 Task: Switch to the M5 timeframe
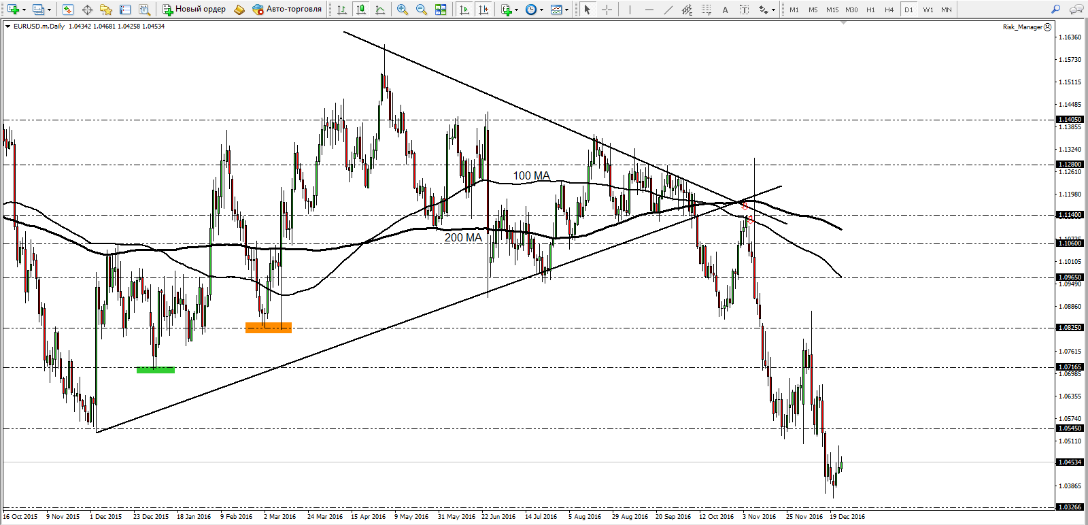813,10
